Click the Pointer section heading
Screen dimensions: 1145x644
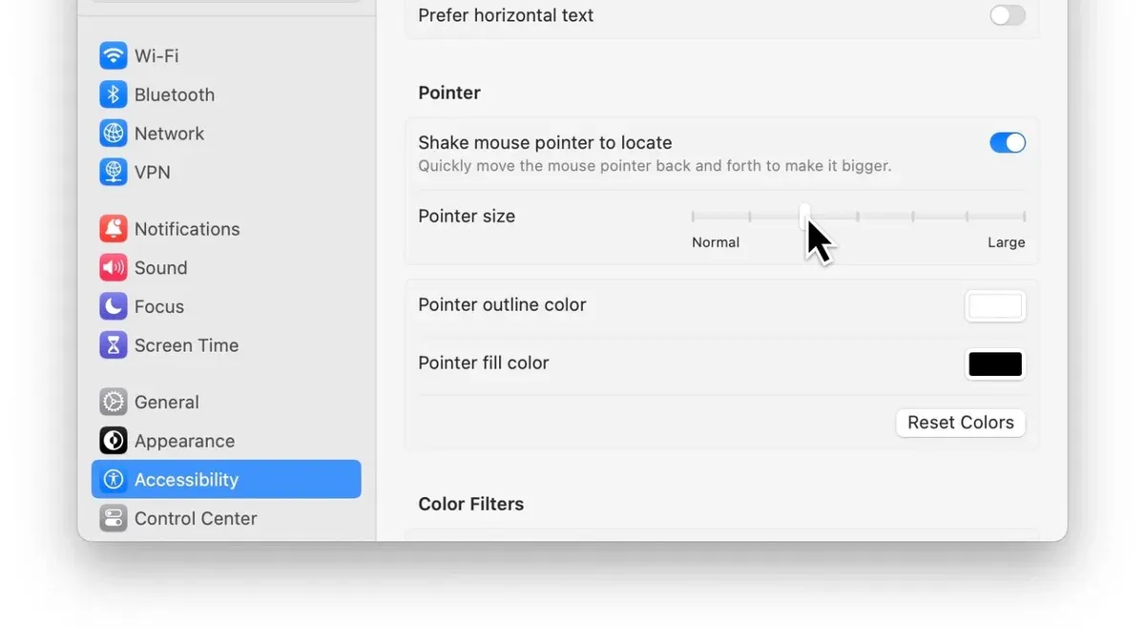click(449, 93)
